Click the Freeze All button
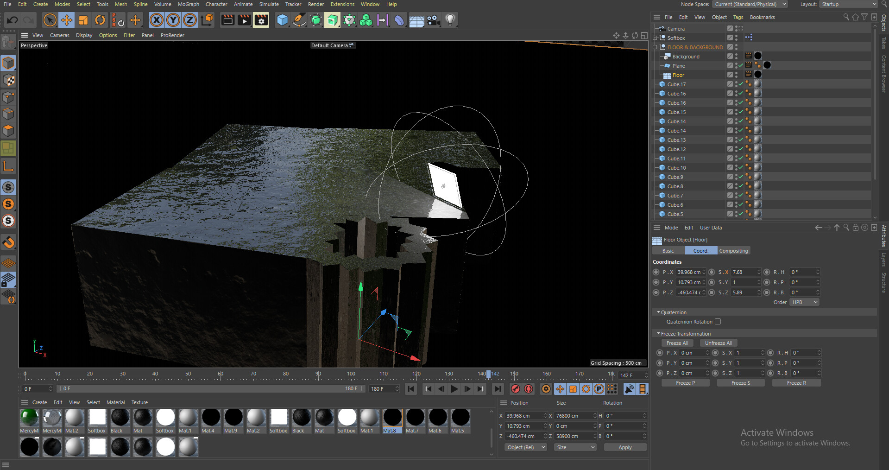Image resolution: width=889 pixels, height=470 pixels. (x=677, y=343)
